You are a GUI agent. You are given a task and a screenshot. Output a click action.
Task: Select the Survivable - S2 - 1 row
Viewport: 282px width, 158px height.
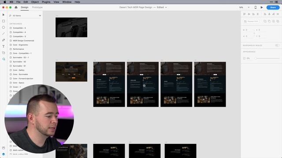click(x=25, y=57)
